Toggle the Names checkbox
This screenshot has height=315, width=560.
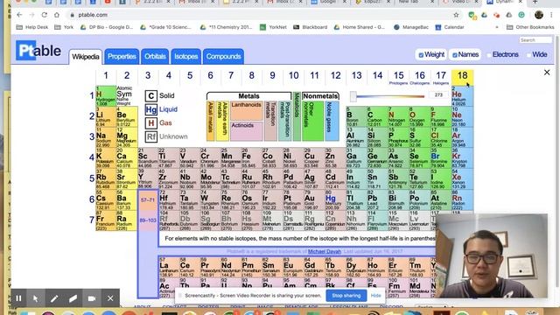[x=455, y=55]
